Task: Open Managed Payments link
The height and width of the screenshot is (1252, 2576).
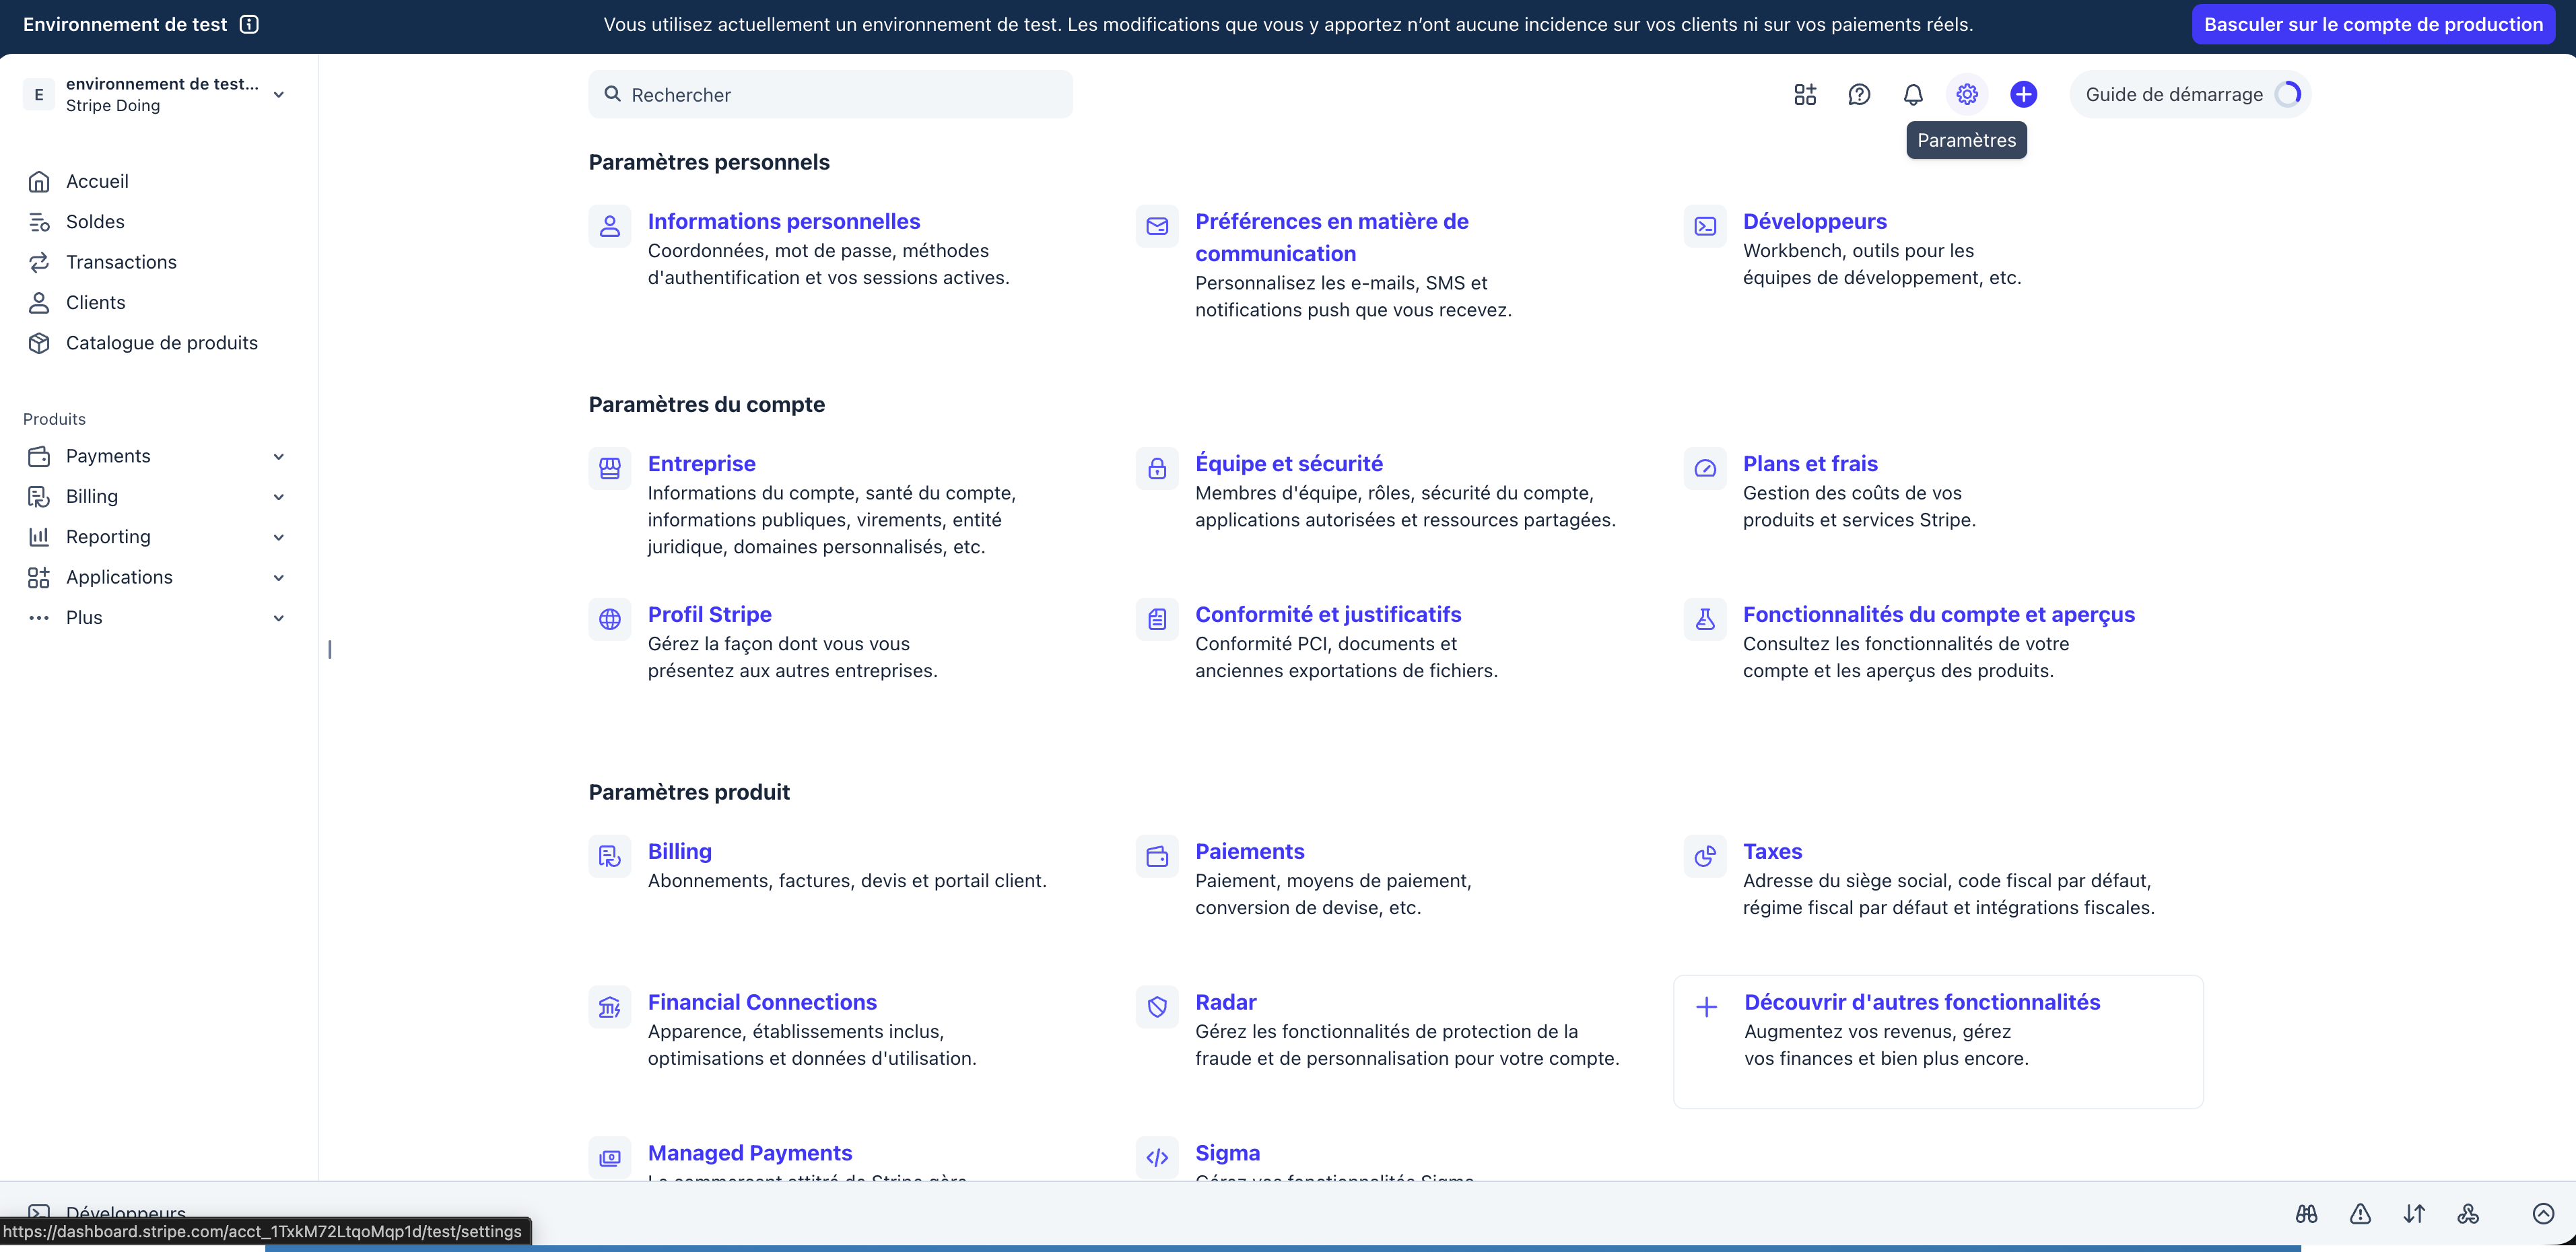Action: click(x=750, y=1153)
